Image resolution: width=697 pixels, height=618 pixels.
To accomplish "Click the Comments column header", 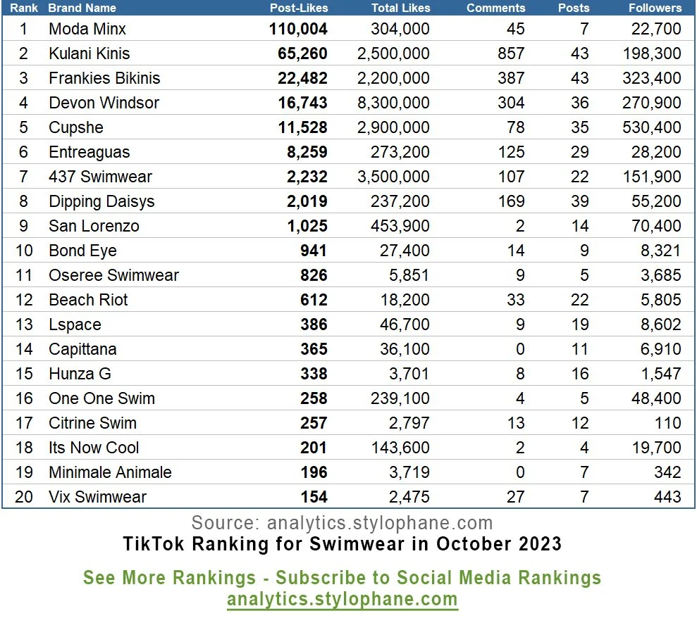I will tap(495, 8).
